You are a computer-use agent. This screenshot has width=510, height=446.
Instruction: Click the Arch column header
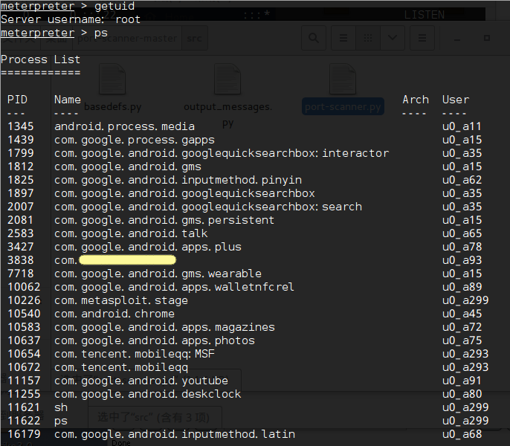tap(415, 100)
